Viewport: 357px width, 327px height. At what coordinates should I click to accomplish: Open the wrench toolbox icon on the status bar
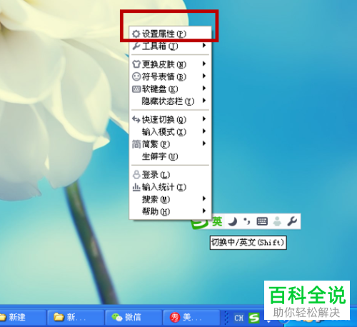(292, 221)
